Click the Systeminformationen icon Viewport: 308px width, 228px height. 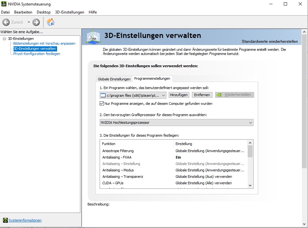point(5,220)
